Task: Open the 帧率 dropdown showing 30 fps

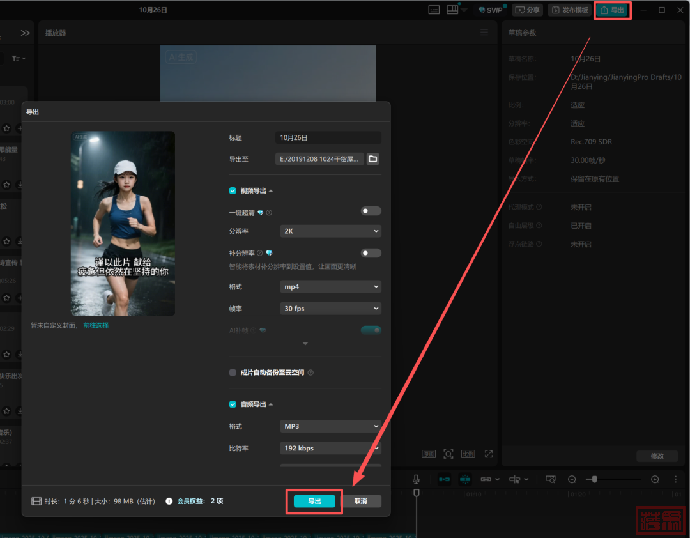Action: pyautogui.click(x=330, y=309)
